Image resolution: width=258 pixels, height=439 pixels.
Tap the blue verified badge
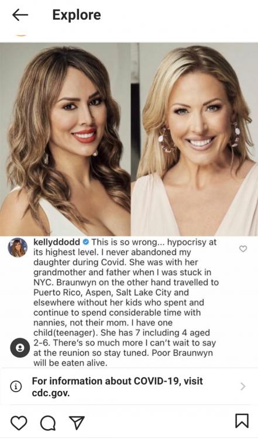point(86,242)
